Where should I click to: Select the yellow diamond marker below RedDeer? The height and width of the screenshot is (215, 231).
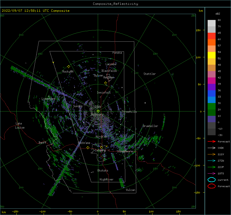[x=105, y=83]
